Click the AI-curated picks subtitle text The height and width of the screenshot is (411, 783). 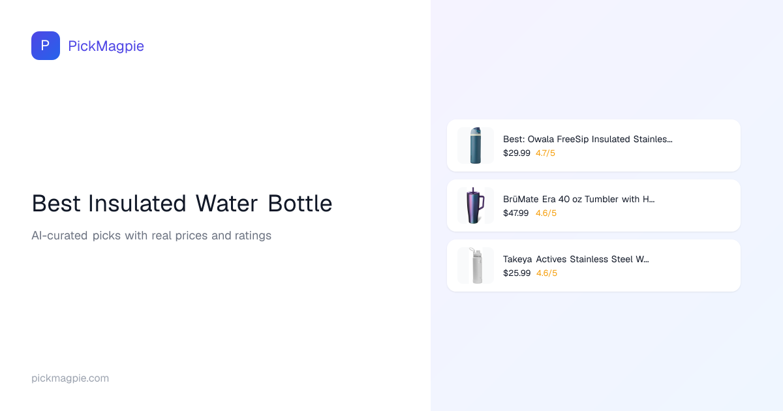(151, 236)
